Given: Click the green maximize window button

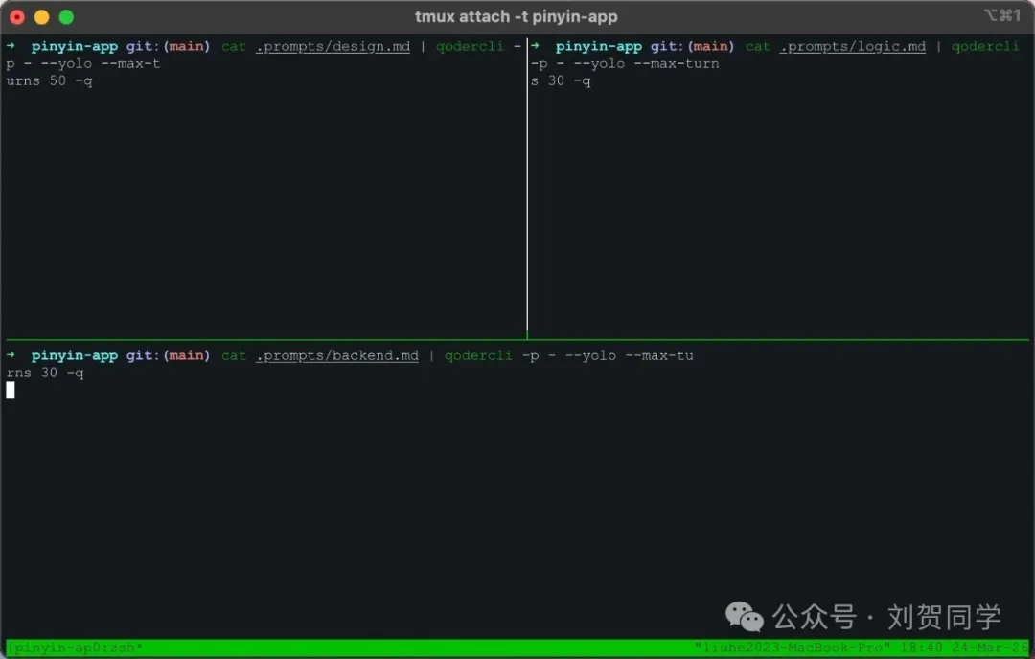Looking at the screenshot, I should [x=66, y=17].
